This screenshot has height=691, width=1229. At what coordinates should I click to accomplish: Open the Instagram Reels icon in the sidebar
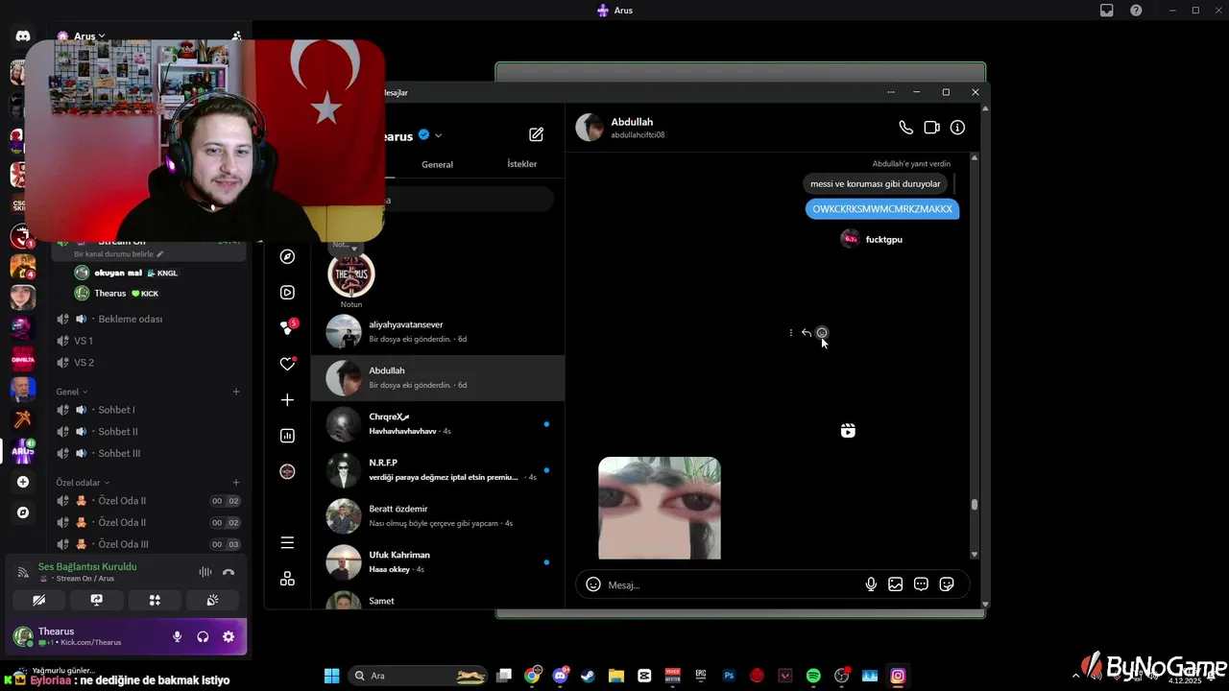point(287,293)
